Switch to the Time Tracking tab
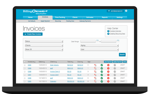 point(60,18)
